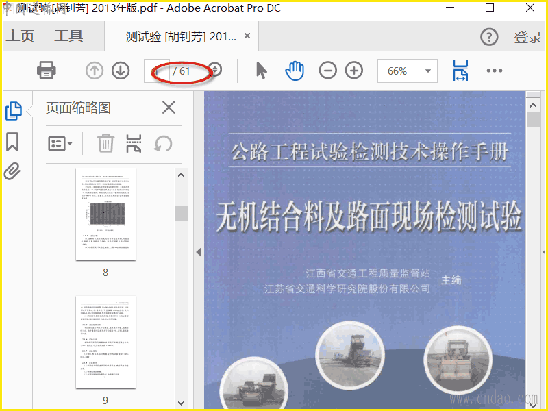
Task: Click the page break print icon in thumbnail panel
Action: coord(134,144)
